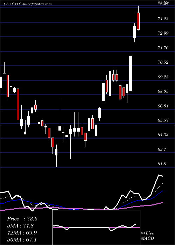Click the 69.28 price axis label
175x245 pixels.
pos(163,77)
